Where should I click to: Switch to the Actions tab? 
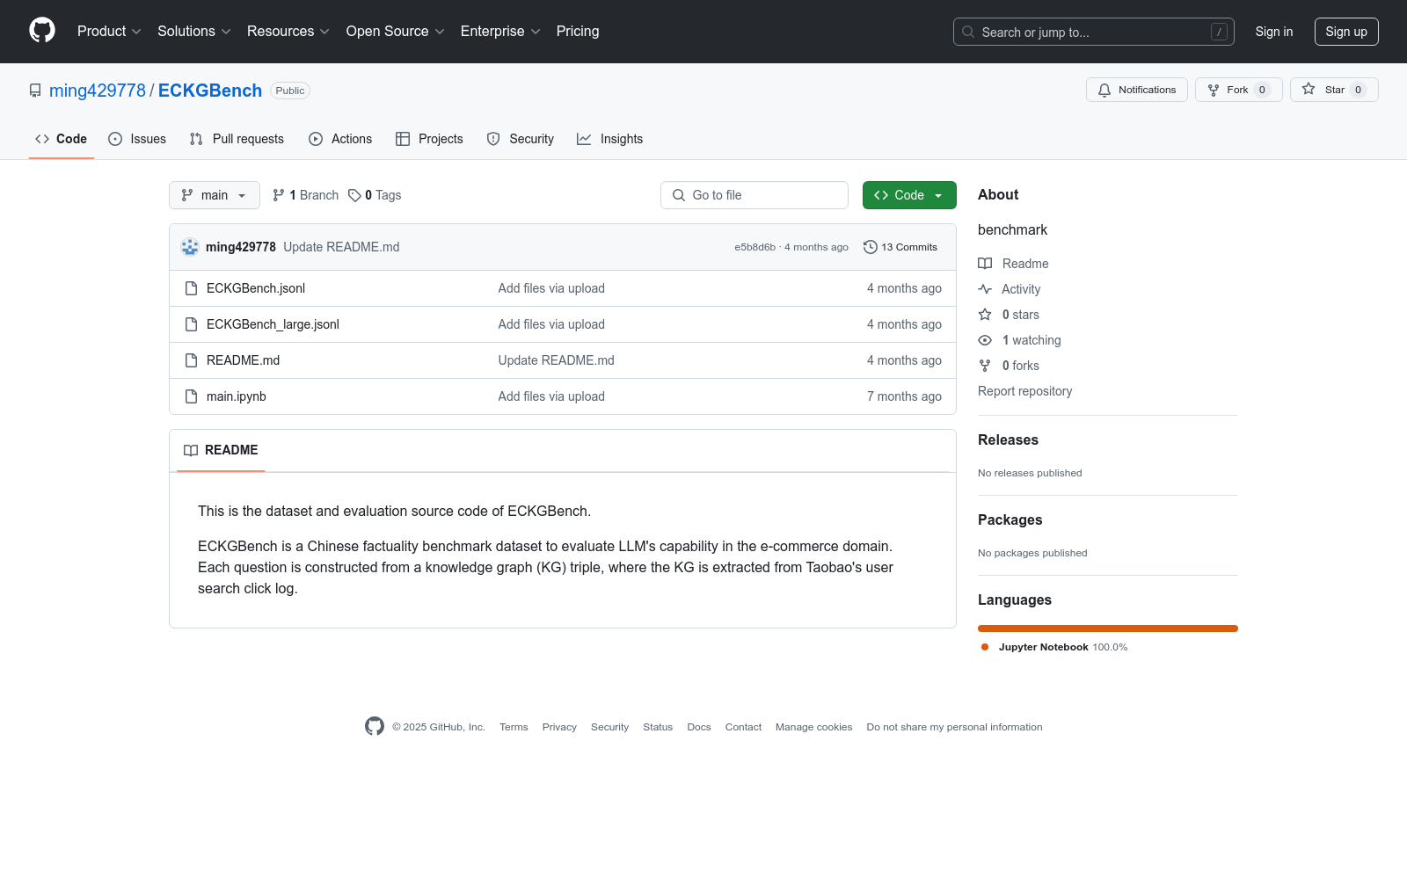click(340, 139)
